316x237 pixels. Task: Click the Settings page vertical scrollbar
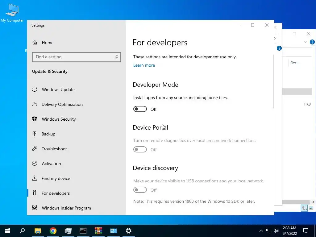[x=273, y=81]
